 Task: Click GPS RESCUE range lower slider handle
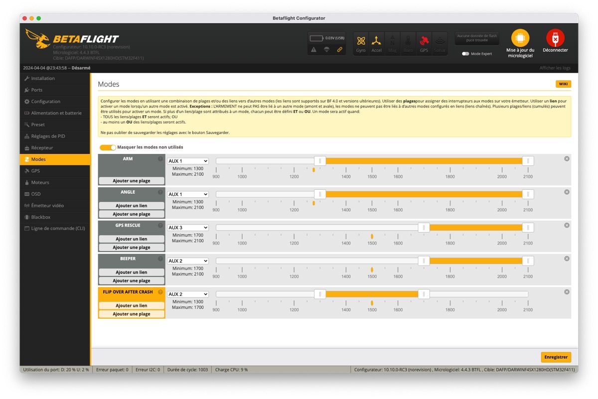coord(424,228)
